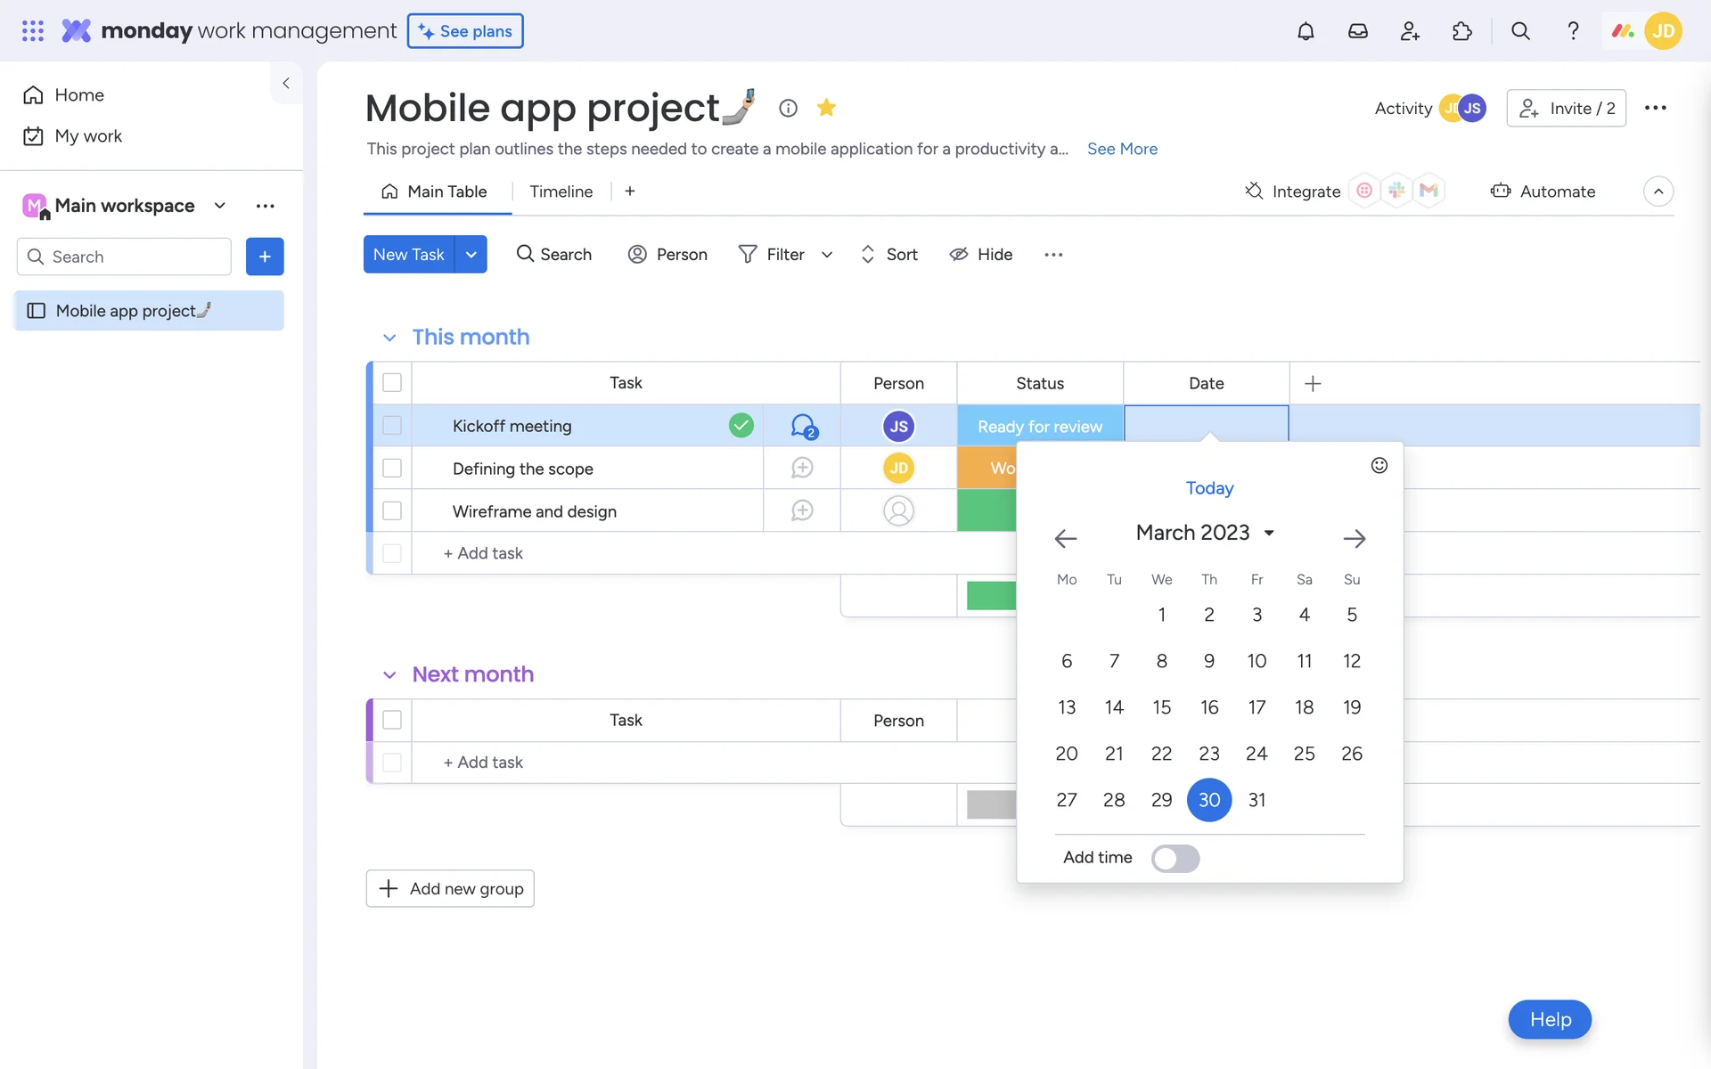Click Ready for review status cell
Viewport: 1711px width, 1069px height.
click(1039, 426)
